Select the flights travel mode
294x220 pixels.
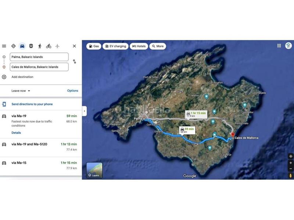pyautogui.click(x=57, y=46)
